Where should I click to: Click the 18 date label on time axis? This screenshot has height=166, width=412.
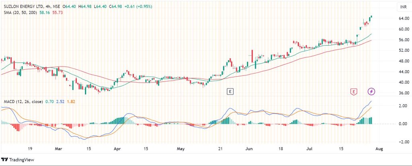point(281,149)
